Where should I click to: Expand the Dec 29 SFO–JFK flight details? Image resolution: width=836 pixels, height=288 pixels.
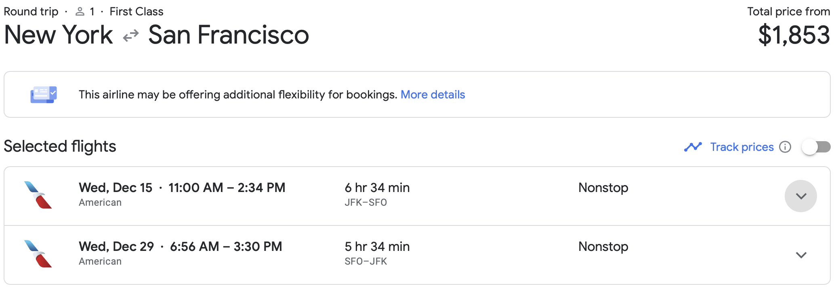click(801, 255)
